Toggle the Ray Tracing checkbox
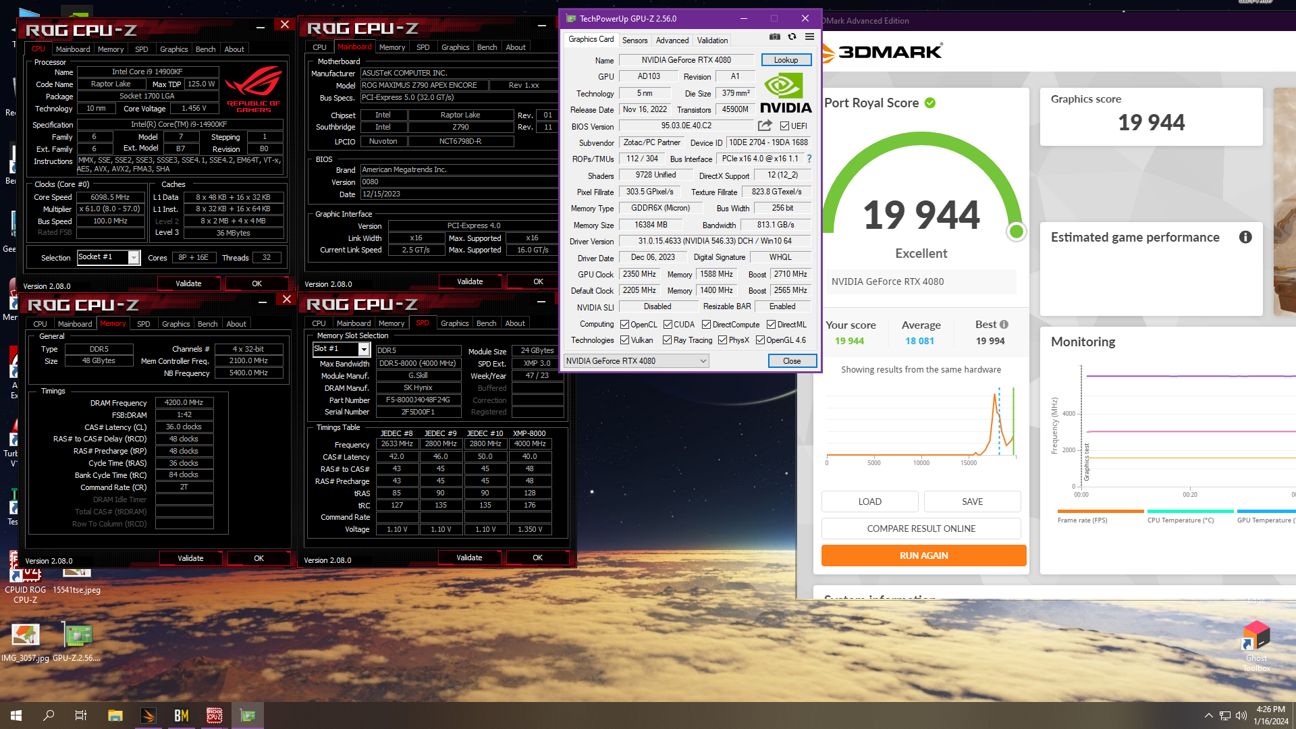1296x729 pixels. pos(667,340)
